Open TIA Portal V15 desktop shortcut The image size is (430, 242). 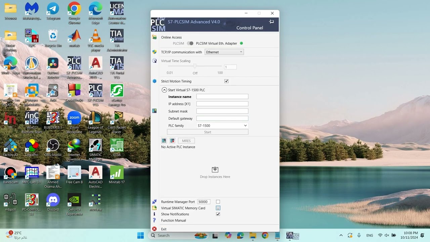(117, 68)
